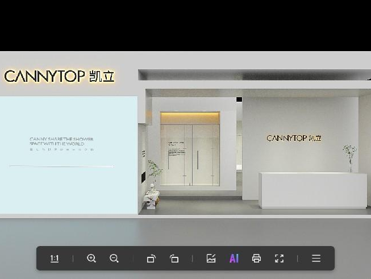Click the 'SHARE THE SHOWER SPACE' slogan text

tap(61, 141)
